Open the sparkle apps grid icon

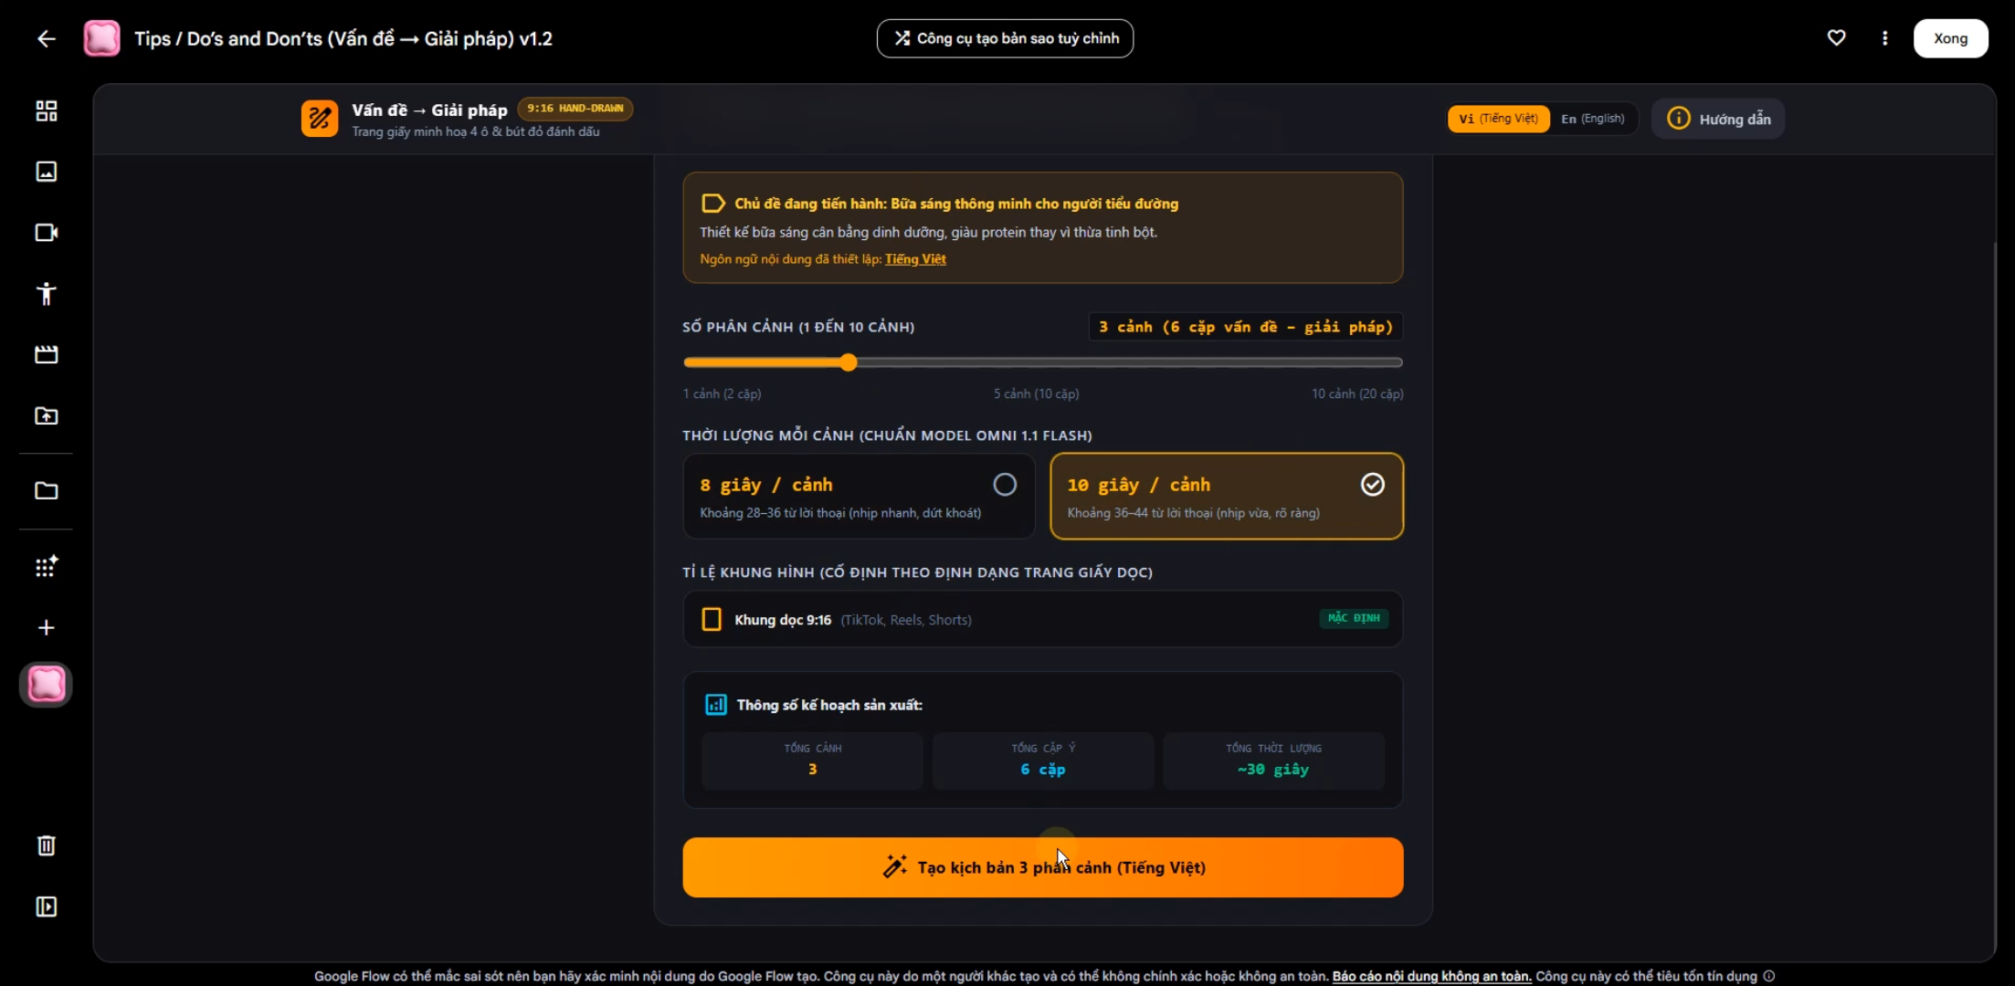coord(46,567)
